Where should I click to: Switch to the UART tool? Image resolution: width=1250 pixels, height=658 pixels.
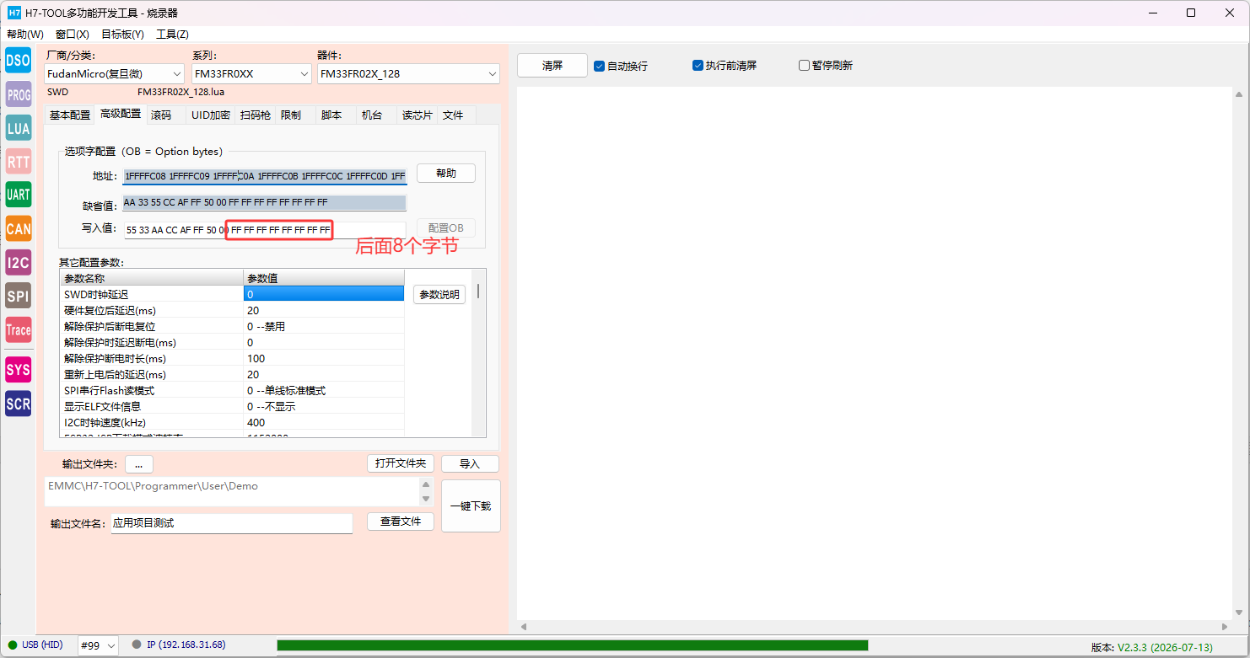[x=18, y=195]
